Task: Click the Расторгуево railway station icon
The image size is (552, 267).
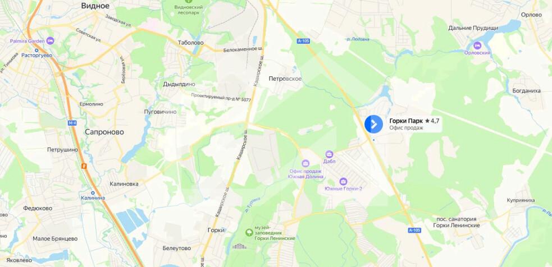Action: [x=37, y=50]
